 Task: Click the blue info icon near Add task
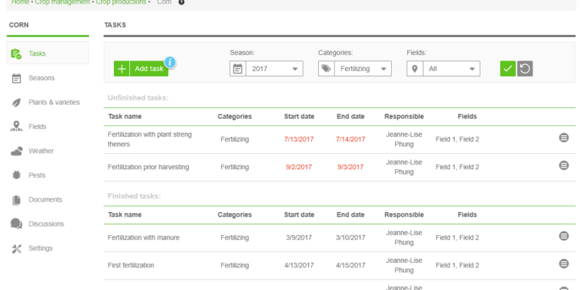click(170, 62)
